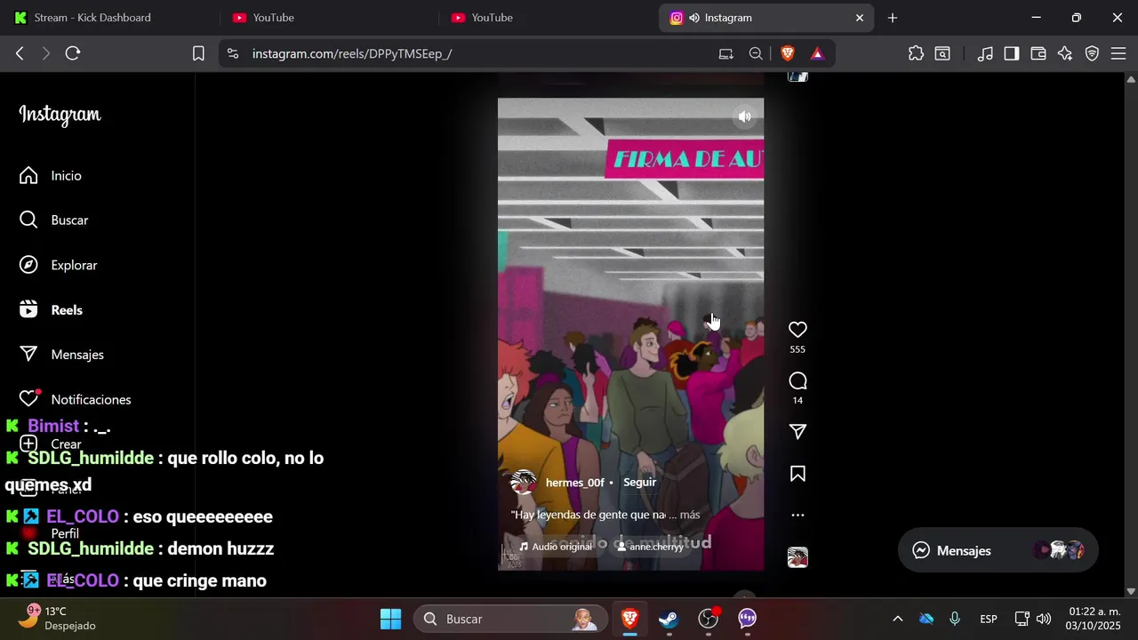1138x640 pixels.
Task: Switch ESP keyboard language
Action: tap(988, 619)
